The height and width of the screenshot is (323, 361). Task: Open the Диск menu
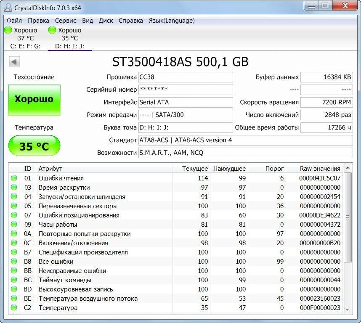point(106,21)
